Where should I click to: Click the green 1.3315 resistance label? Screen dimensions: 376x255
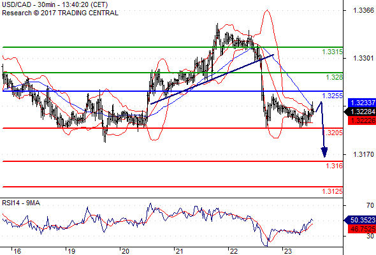(x=333, y=52)
